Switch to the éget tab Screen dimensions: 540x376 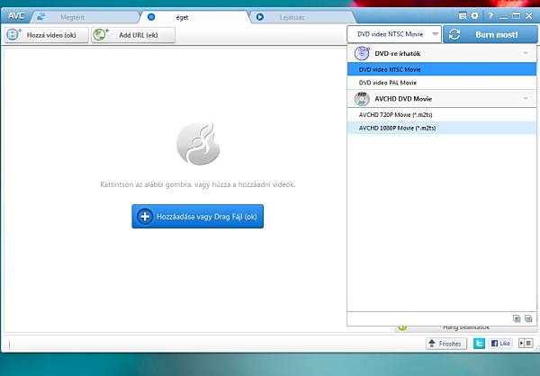click(x=194, y=17)
